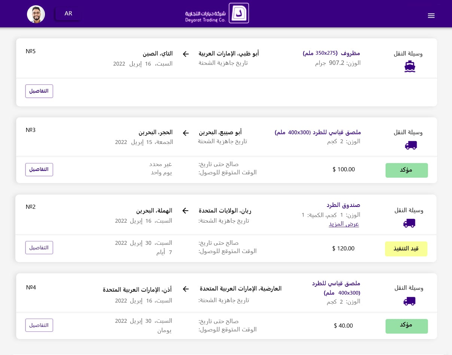The width and height of the screenshot is (452, 355).
Task: Expand عرض المزيد link in order №2
Action: click(x=344, y=224)
